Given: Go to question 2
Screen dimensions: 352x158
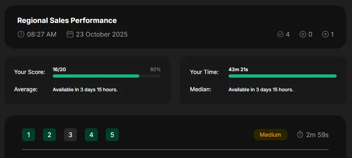Looking at the screenshot, I should pyautogui.click(x=49, y=135).
